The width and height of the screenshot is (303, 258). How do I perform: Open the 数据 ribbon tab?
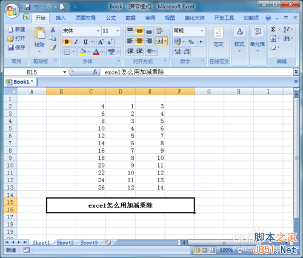[x=130, y=18]
